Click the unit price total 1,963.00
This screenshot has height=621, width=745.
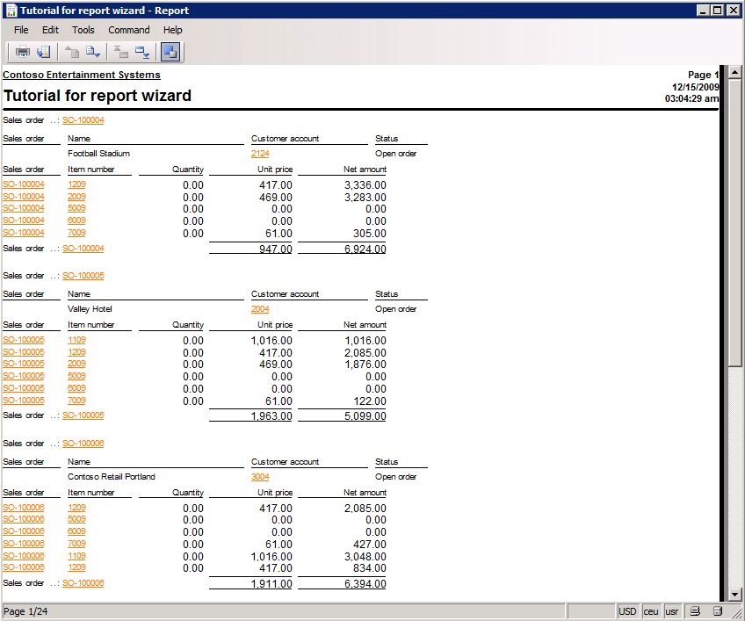click(271, 416)
